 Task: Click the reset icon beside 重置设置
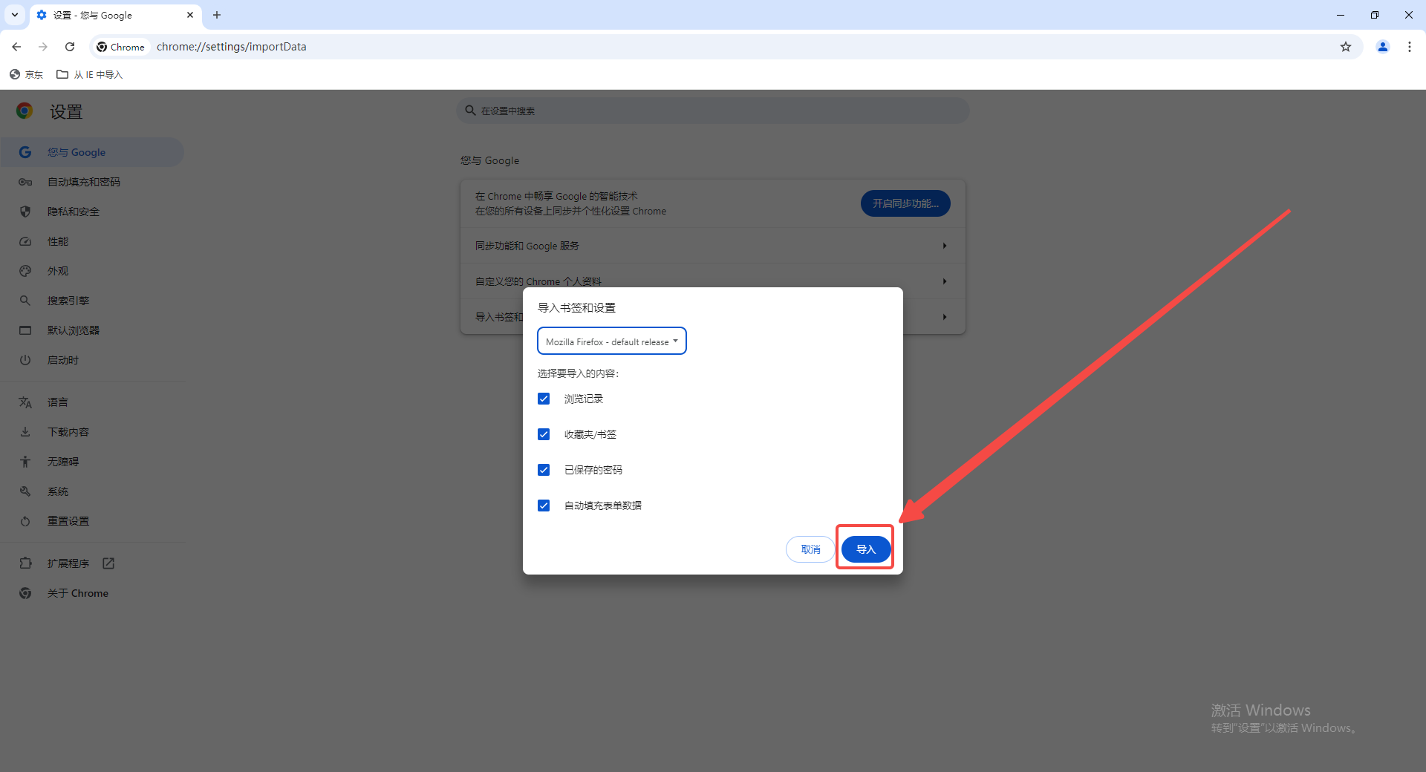(x=25, y=521)
